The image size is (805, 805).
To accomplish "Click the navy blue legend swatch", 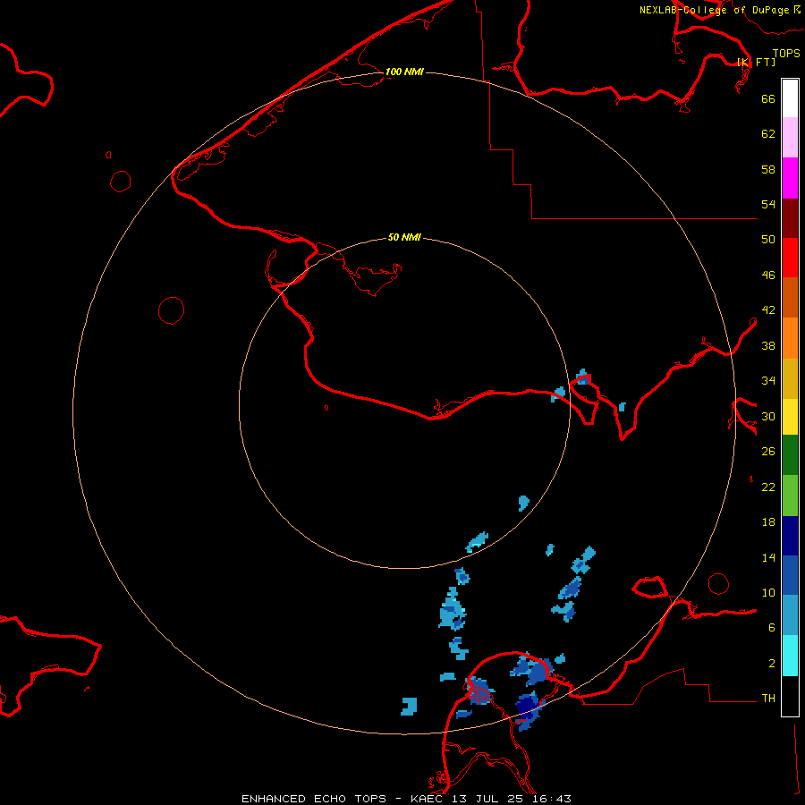I will 790,536.
